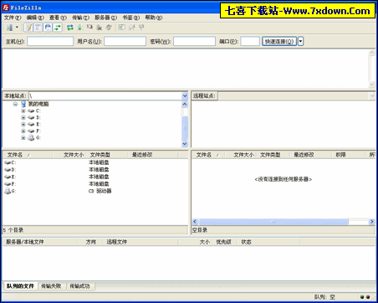Open the 文件 menu
Viewport: 378px width, 303px height.
pos(13,18)
